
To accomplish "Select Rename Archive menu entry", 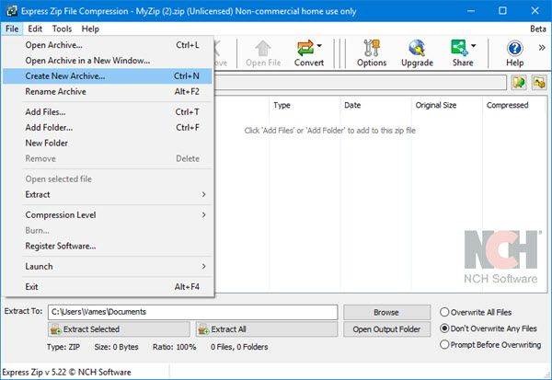I will pyautogui.click(x=108, y=92).
